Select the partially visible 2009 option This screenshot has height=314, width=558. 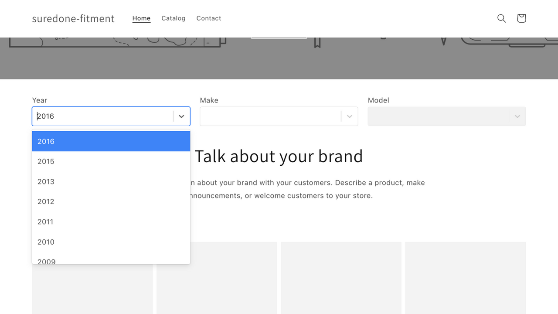pos(111,258)
